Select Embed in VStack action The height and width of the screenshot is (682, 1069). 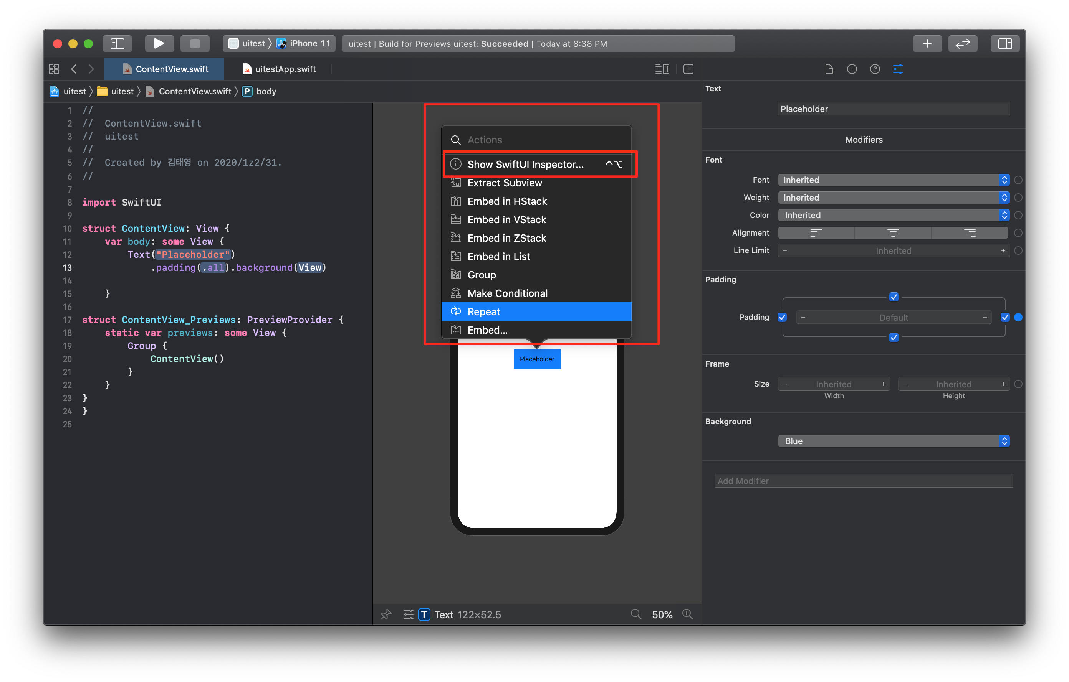pyautogui.click(x=506, y=219)
